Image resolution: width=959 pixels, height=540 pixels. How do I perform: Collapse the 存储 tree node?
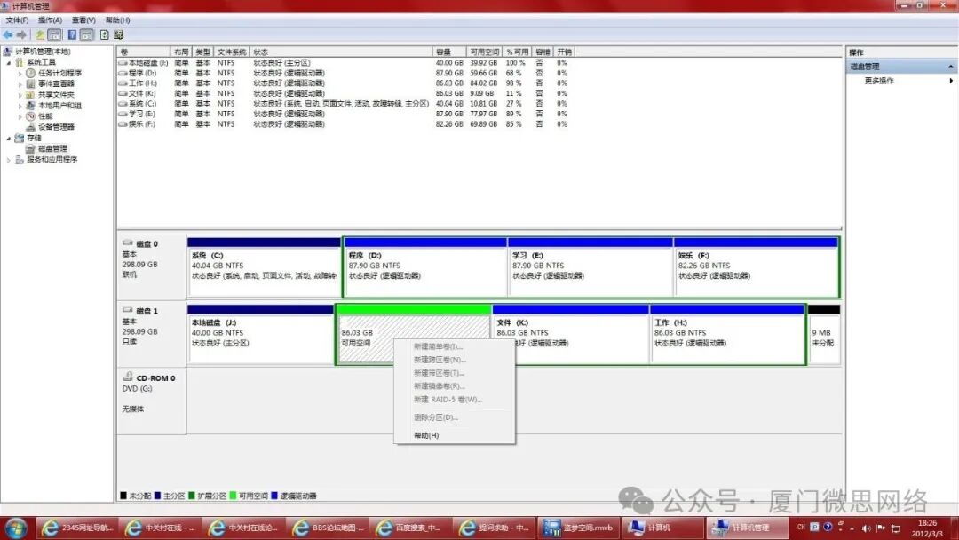(x=9, y=139)
